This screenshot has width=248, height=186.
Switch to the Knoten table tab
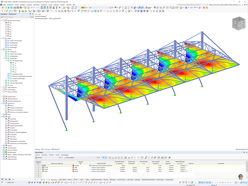tap(75, 180)
